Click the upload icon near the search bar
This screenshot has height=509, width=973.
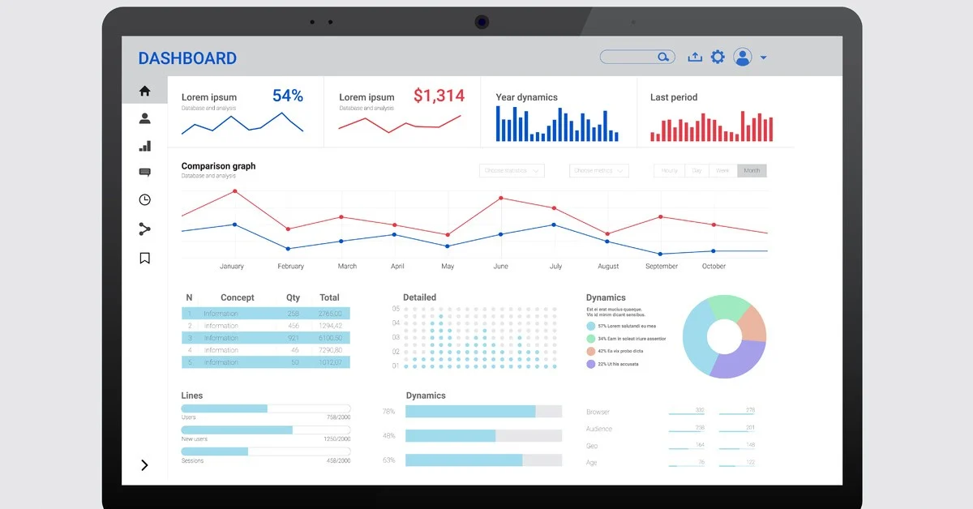click(695, 56)
